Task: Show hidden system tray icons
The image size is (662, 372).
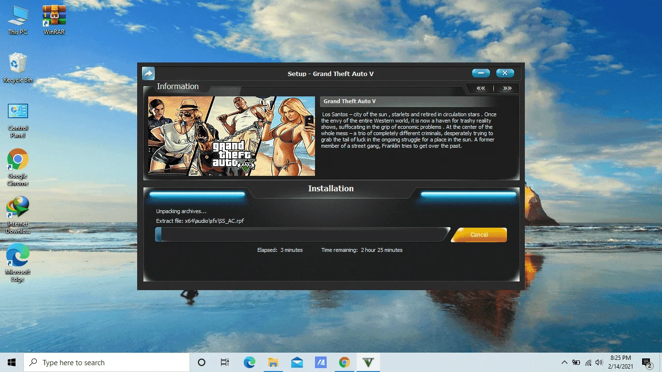Action: point(565,362)
